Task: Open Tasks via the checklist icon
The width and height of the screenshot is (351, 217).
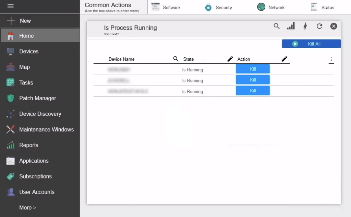Action: click(10, 82)
